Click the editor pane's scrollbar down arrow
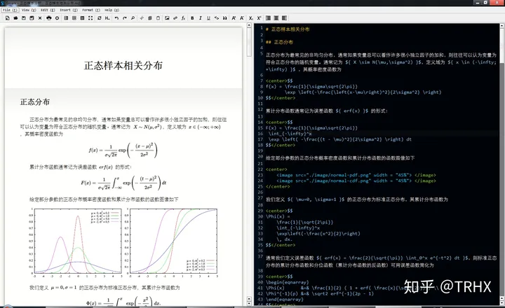 [502, 304]
